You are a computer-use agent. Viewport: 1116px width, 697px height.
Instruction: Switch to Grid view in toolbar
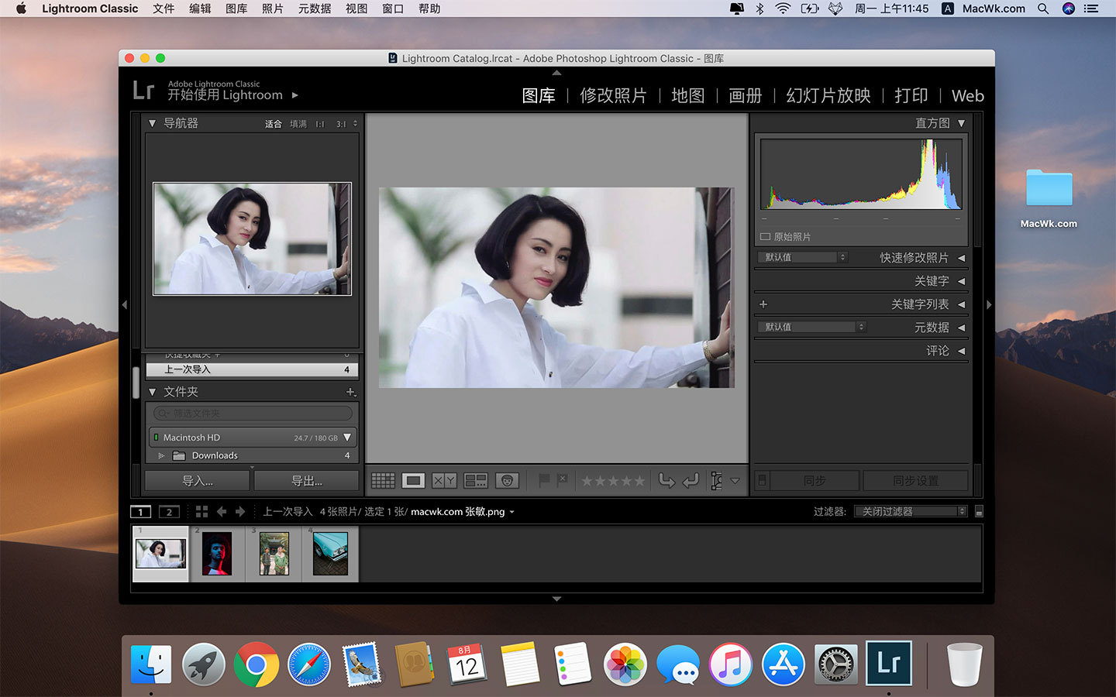click(x=383, y=481)
